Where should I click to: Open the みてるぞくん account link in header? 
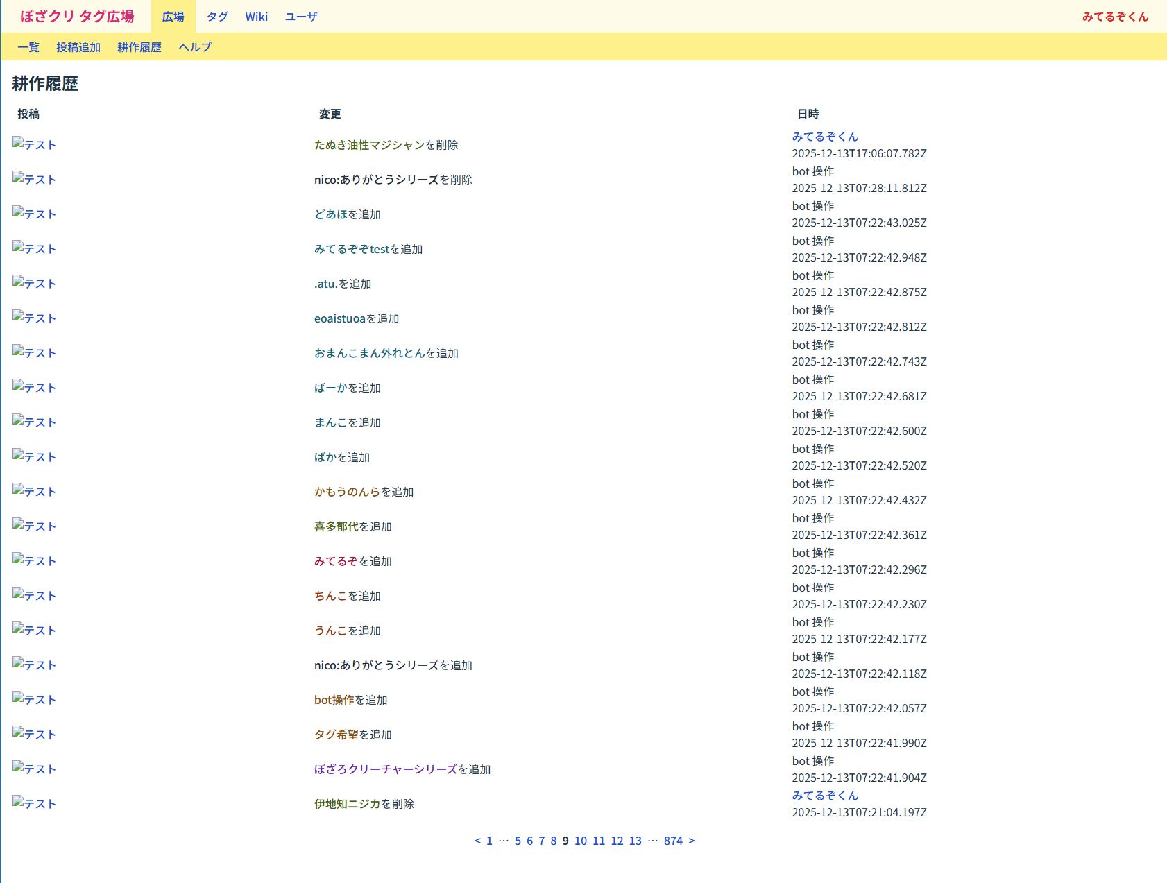(1115, 17)
